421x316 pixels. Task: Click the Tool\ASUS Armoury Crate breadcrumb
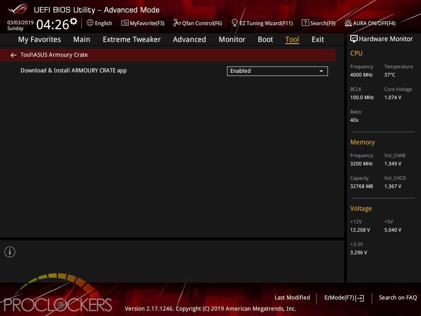54,55
